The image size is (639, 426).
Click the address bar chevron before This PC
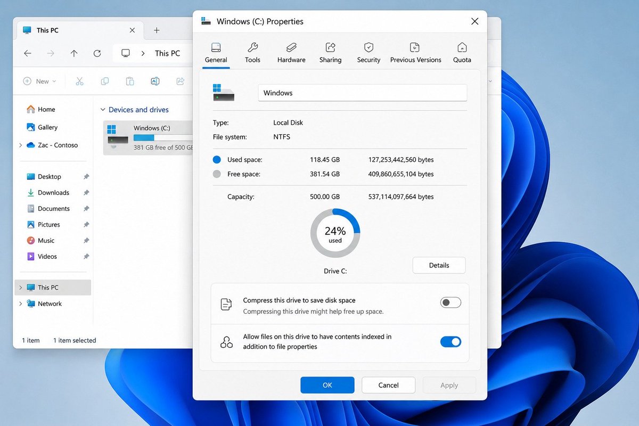click(x=143, y=53)
